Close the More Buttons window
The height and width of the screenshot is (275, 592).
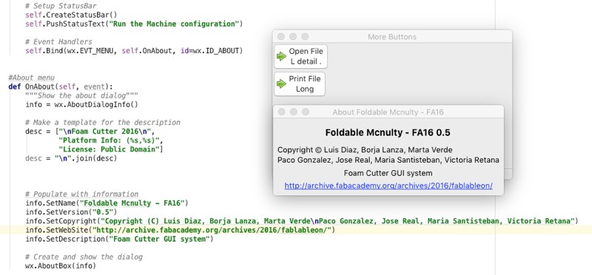(281, 36)
